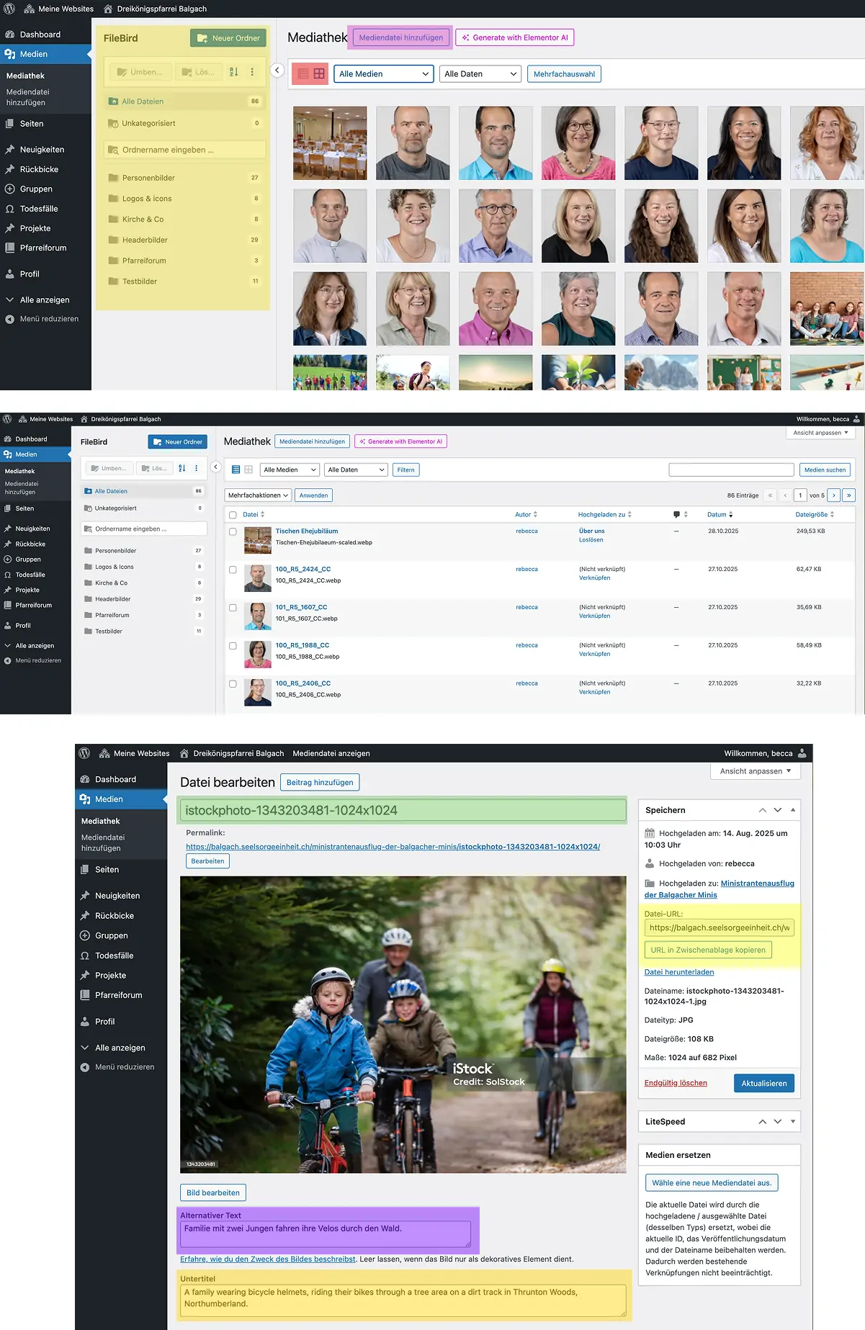Open the Mehrfachaktionen dropdown
Screen dimensions: 865x1330
coord(259,495)
